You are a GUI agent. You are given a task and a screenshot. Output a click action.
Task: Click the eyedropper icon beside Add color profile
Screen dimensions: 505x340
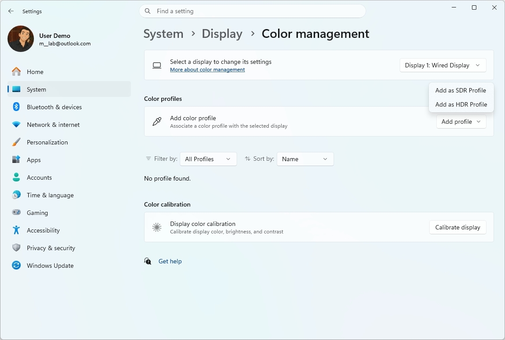point(157,122)
